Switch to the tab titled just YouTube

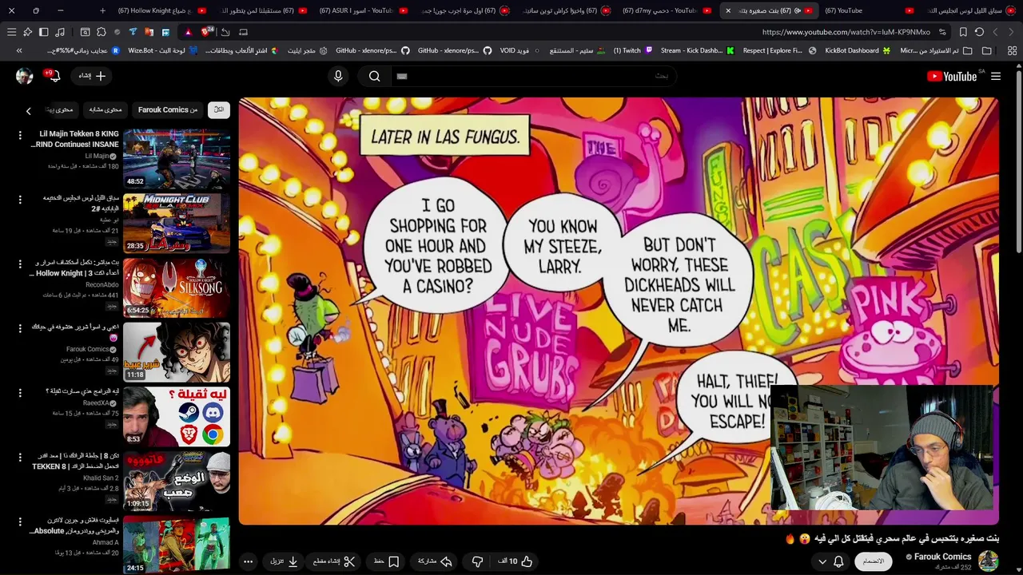869,10
